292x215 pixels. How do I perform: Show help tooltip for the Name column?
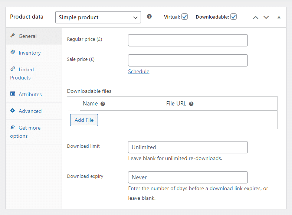103,104
